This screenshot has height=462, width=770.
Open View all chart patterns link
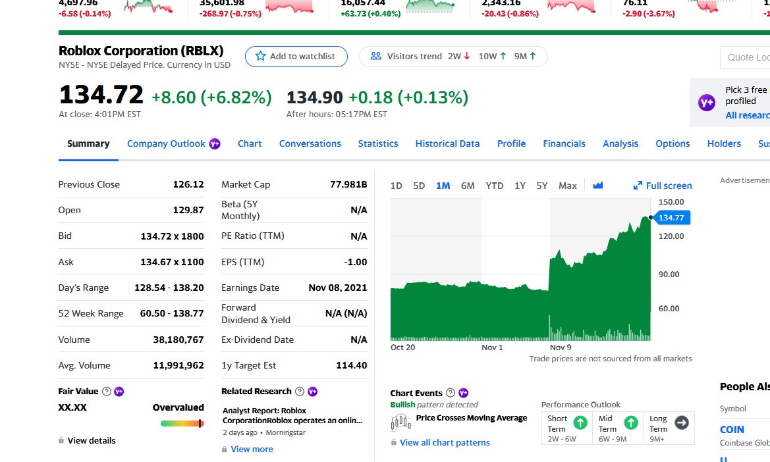tap(445, 442)
